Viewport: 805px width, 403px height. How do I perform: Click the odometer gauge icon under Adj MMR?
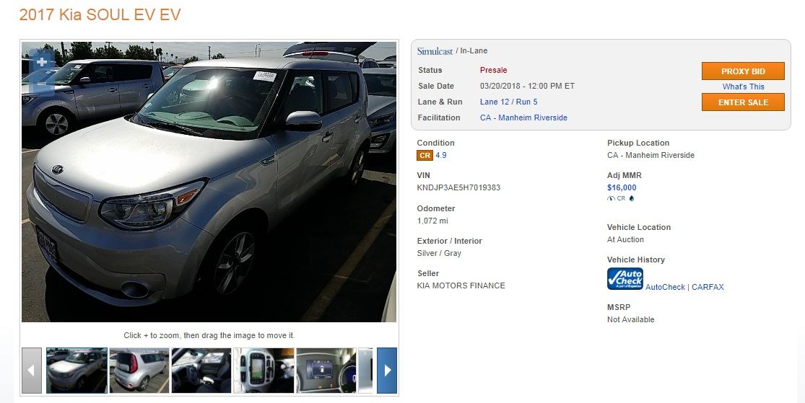click(611, 198)
